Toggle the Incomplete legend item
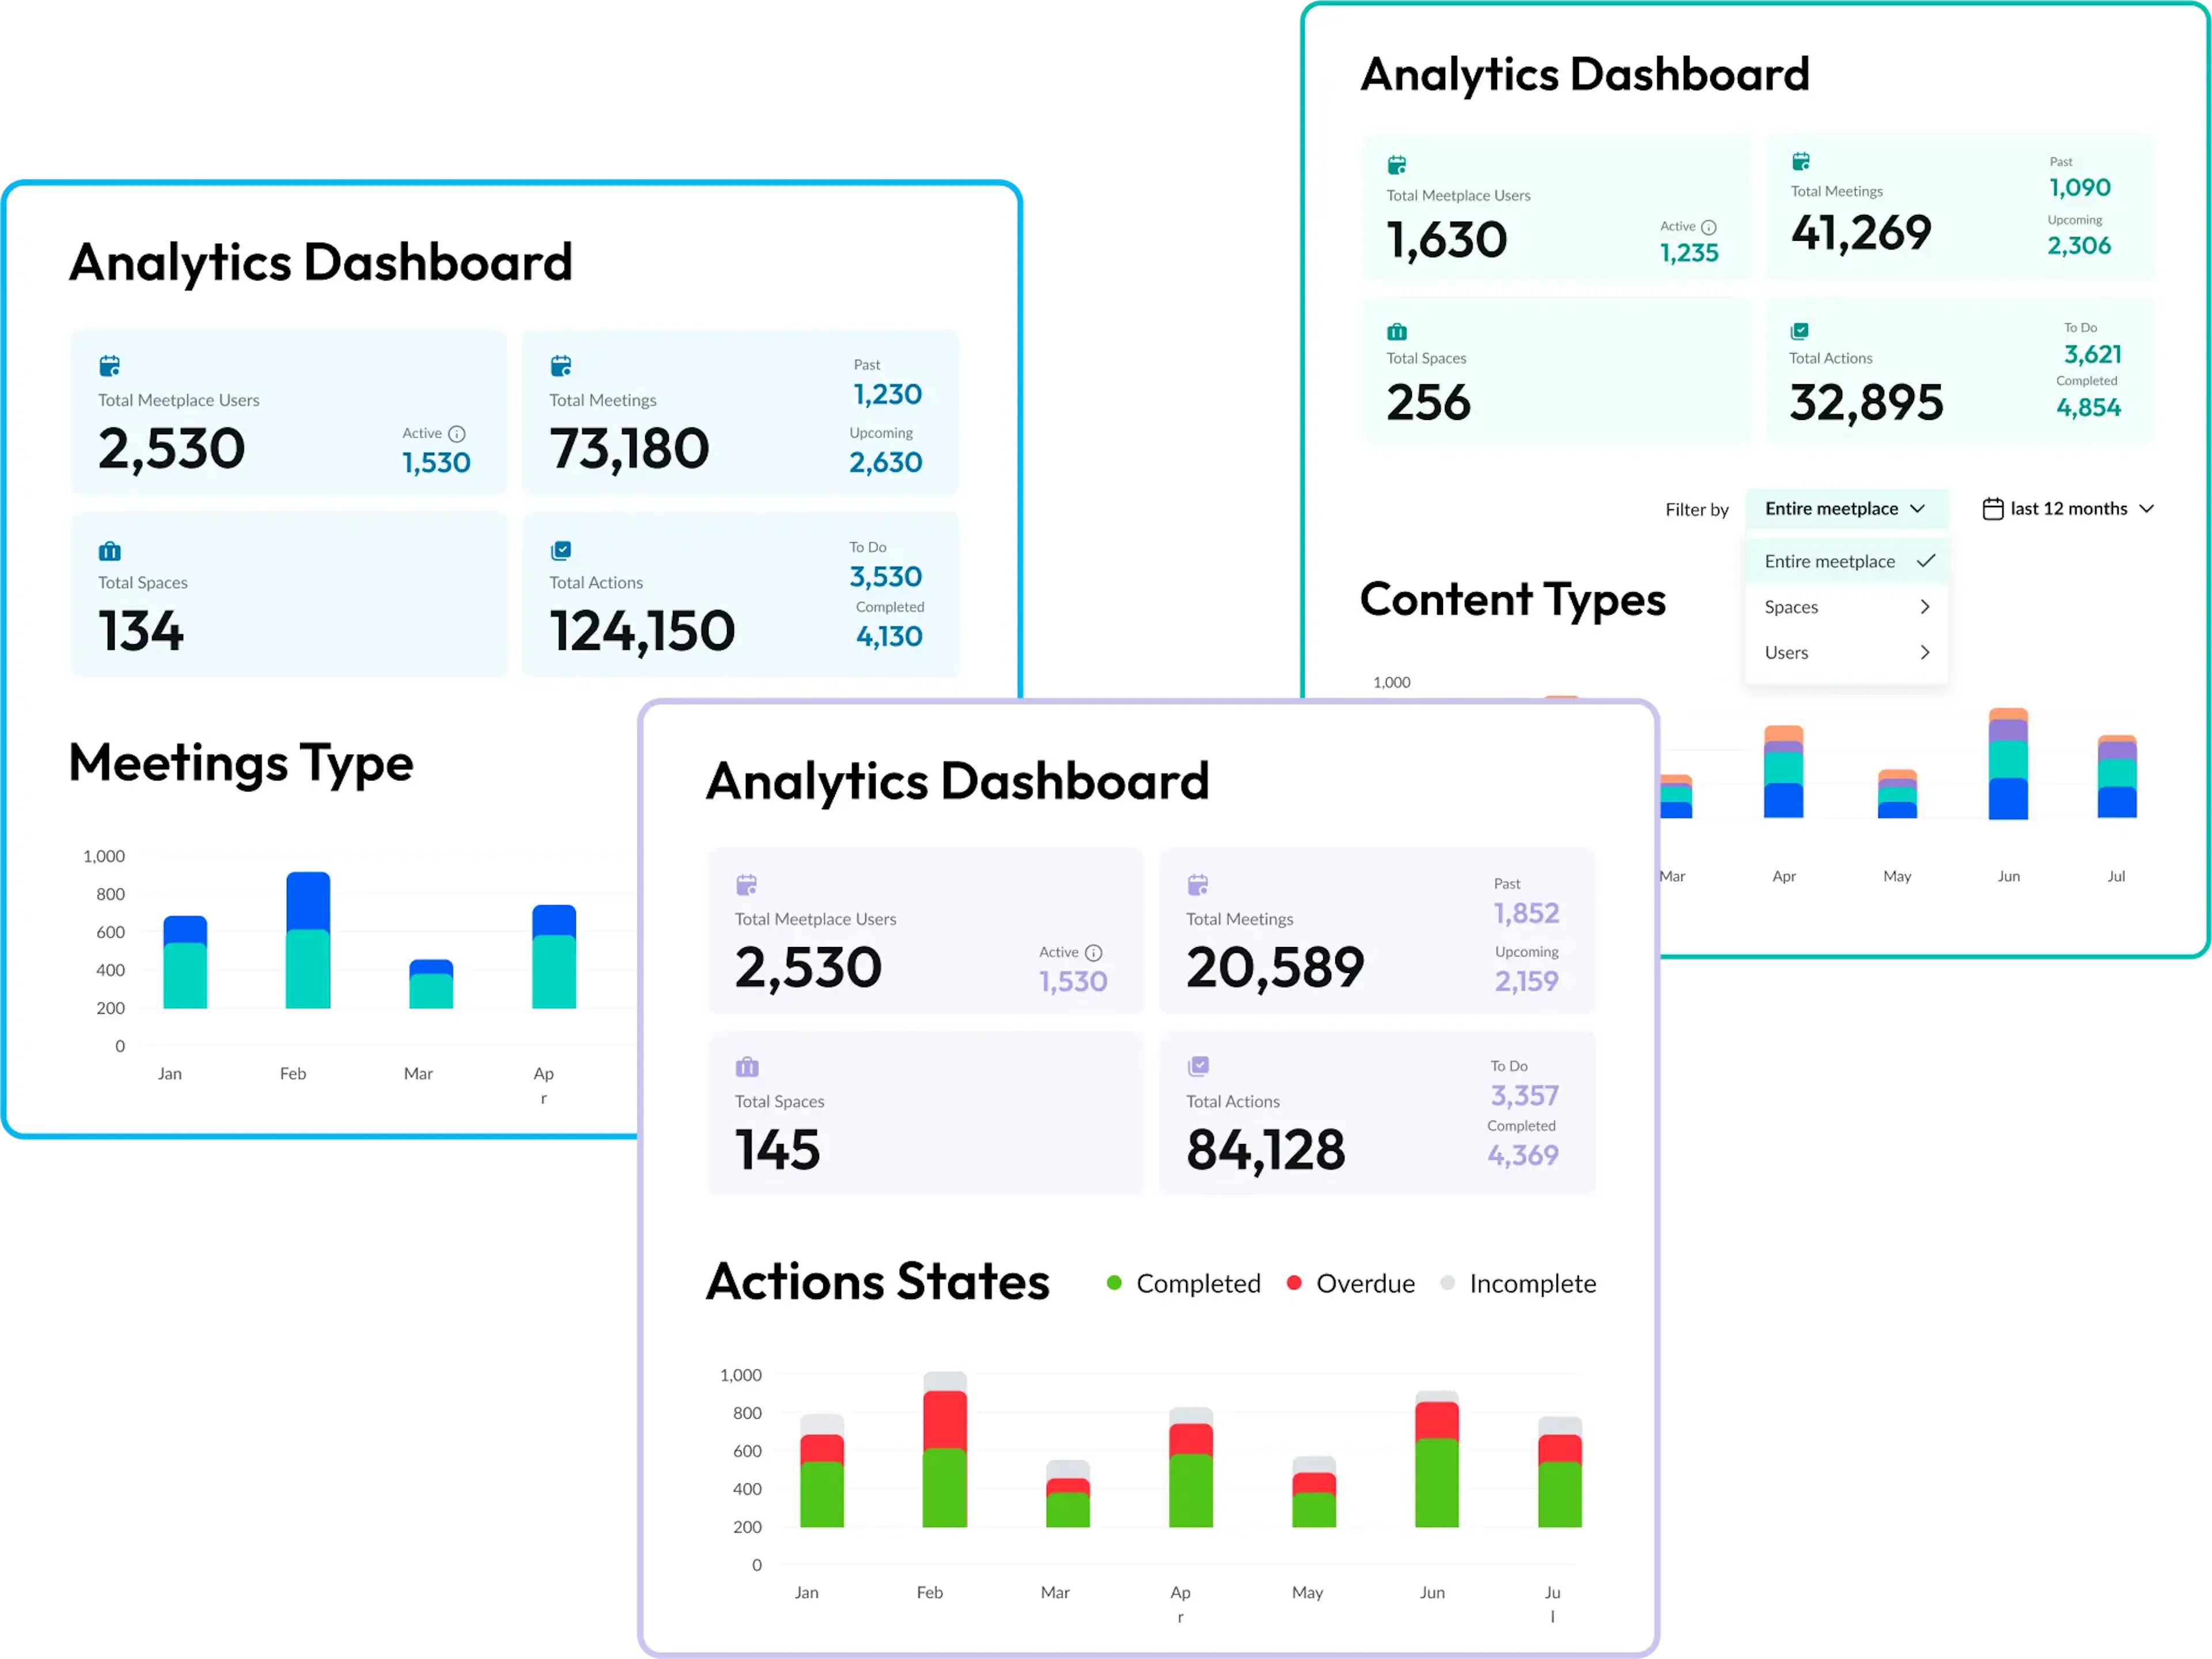 (1518, 1283)
